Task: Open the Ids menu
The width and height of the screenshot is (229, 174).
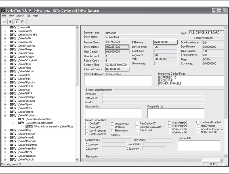Action: pyautogui.click(x=28, y=16)
